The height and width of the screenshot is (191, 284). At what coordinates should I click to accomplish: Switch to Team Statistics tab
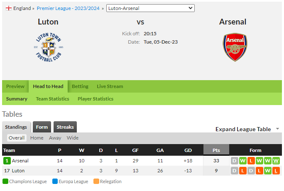coord(53,99)
